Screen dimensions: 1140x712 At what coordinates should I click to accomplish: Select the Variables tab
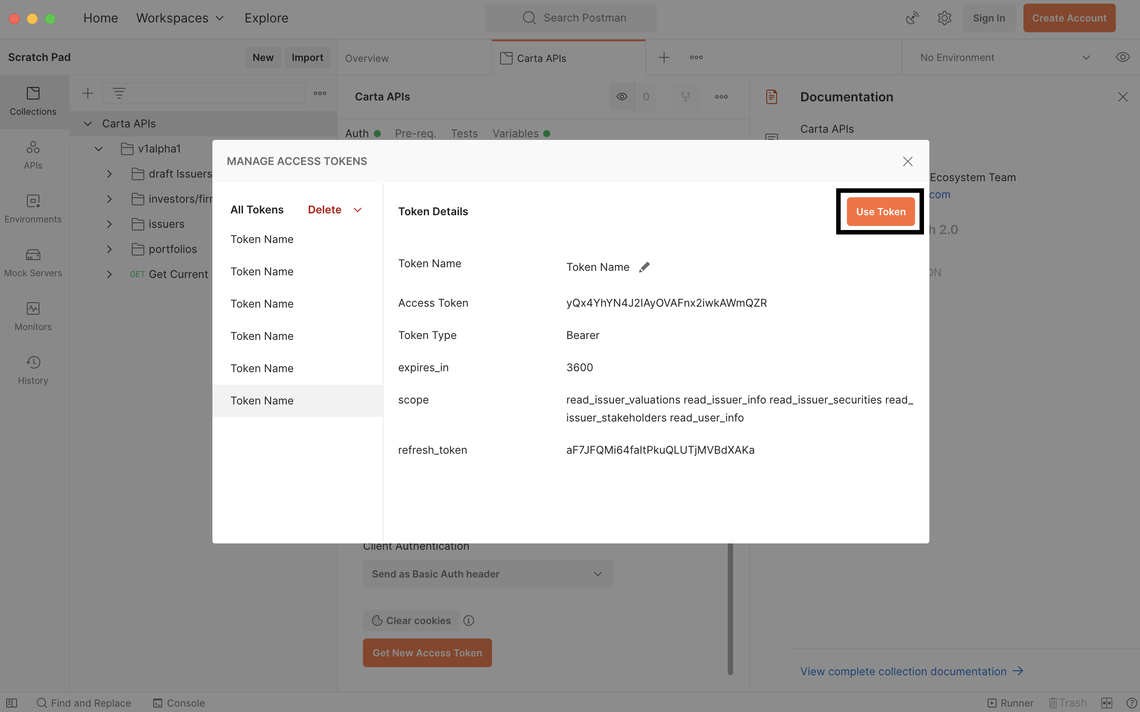pyautogui.click(x=515, y=134)
